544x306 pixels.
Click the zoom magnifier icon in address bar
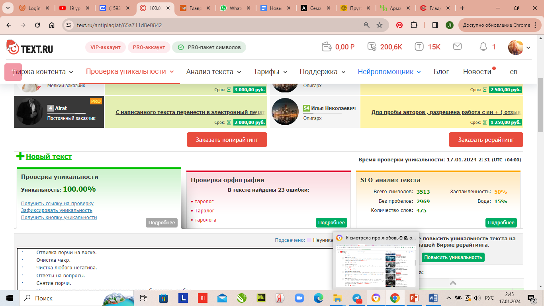click(x=367, y=25)
